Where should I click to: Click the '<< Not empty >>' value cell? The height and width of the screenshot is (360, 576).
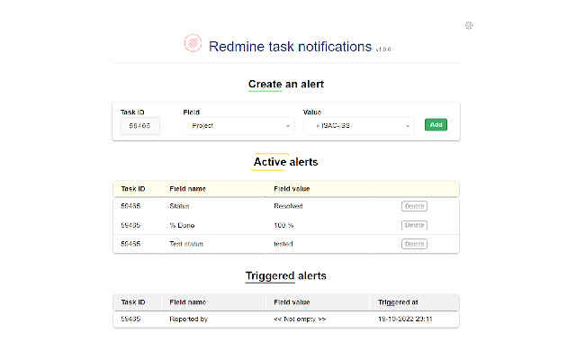pyautogui.click(x=300, y=319)
